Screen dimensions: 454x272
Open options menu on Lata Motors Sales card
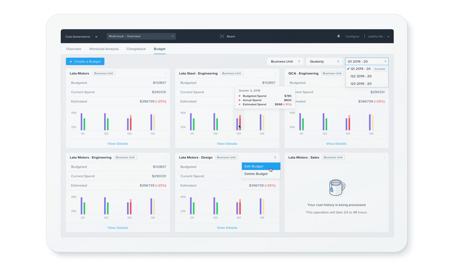click(x=384, y=157)
